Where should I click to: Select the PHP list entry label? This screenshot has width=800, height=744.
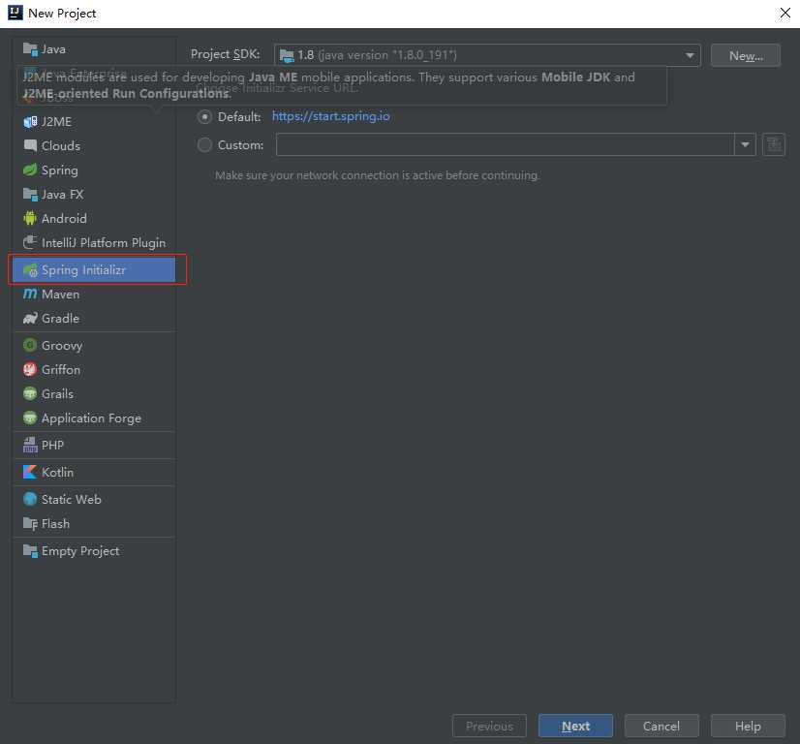coord(52,446)
